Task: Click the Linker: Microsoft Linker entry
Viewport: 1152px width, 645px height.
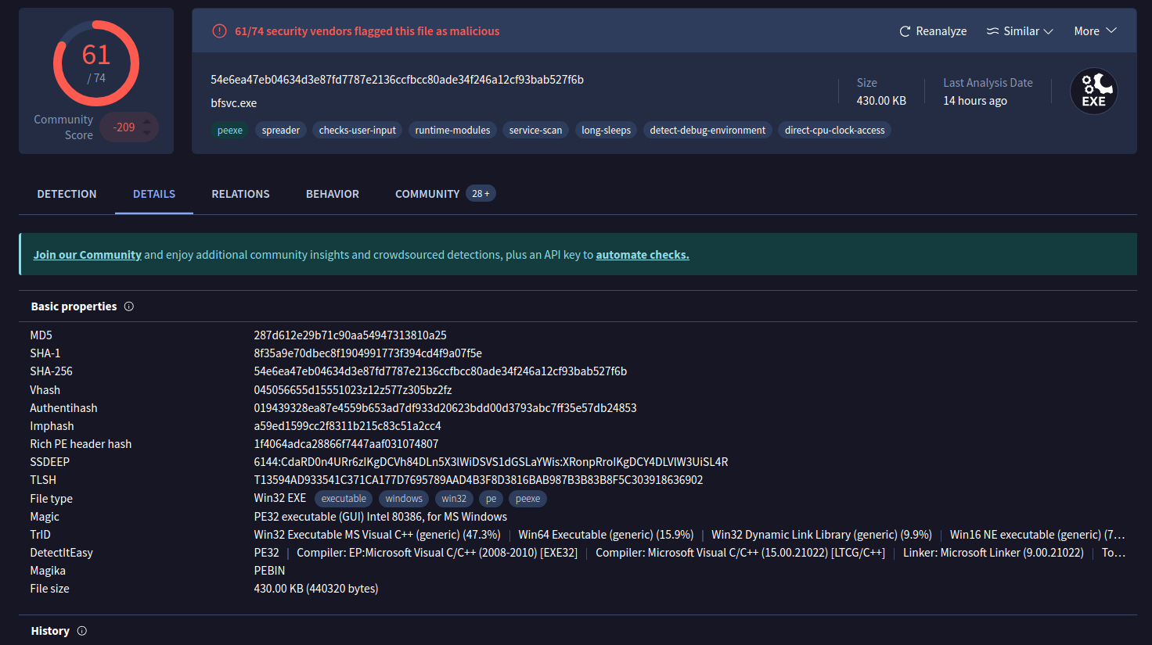Action: 993,553
